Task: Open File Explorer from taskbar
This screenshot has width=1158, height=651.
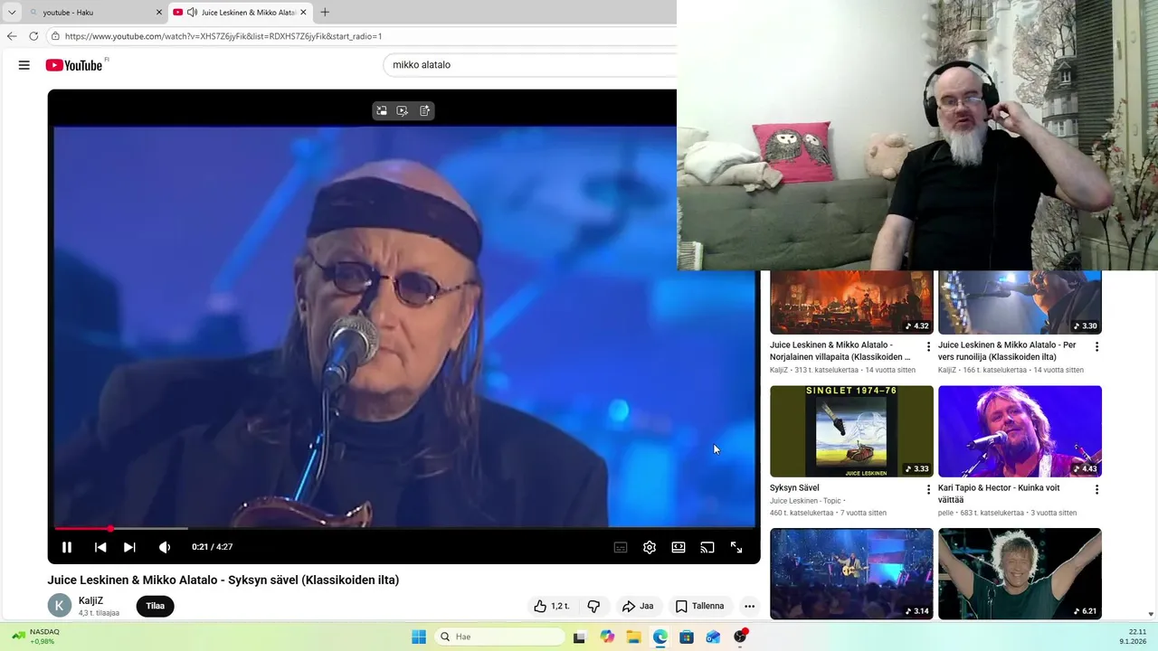Action: [634, 637]
